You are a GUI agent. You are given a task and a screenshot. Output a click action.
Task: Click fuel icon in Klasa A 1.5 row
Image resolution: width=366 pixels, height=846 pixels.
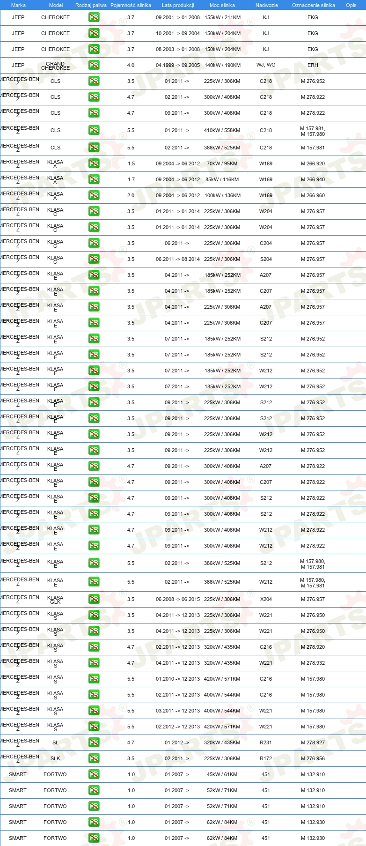(x=94, y=163)
